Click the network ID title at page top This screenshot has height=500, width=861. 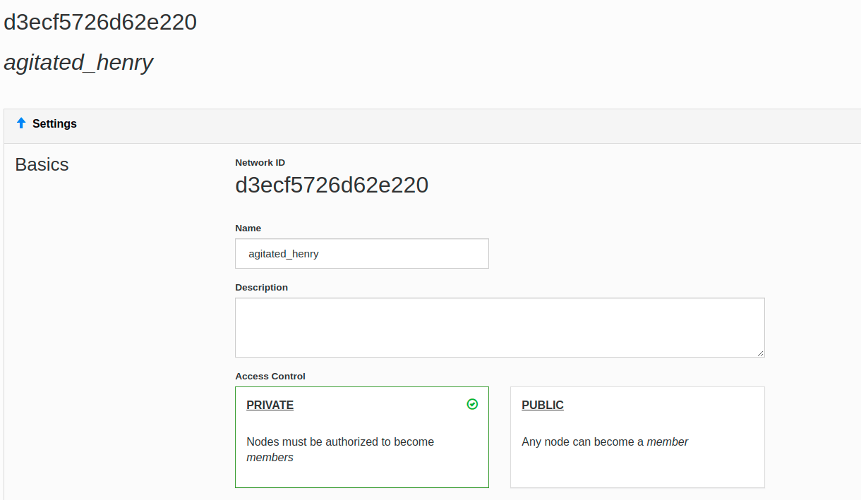tap(100, 23)
